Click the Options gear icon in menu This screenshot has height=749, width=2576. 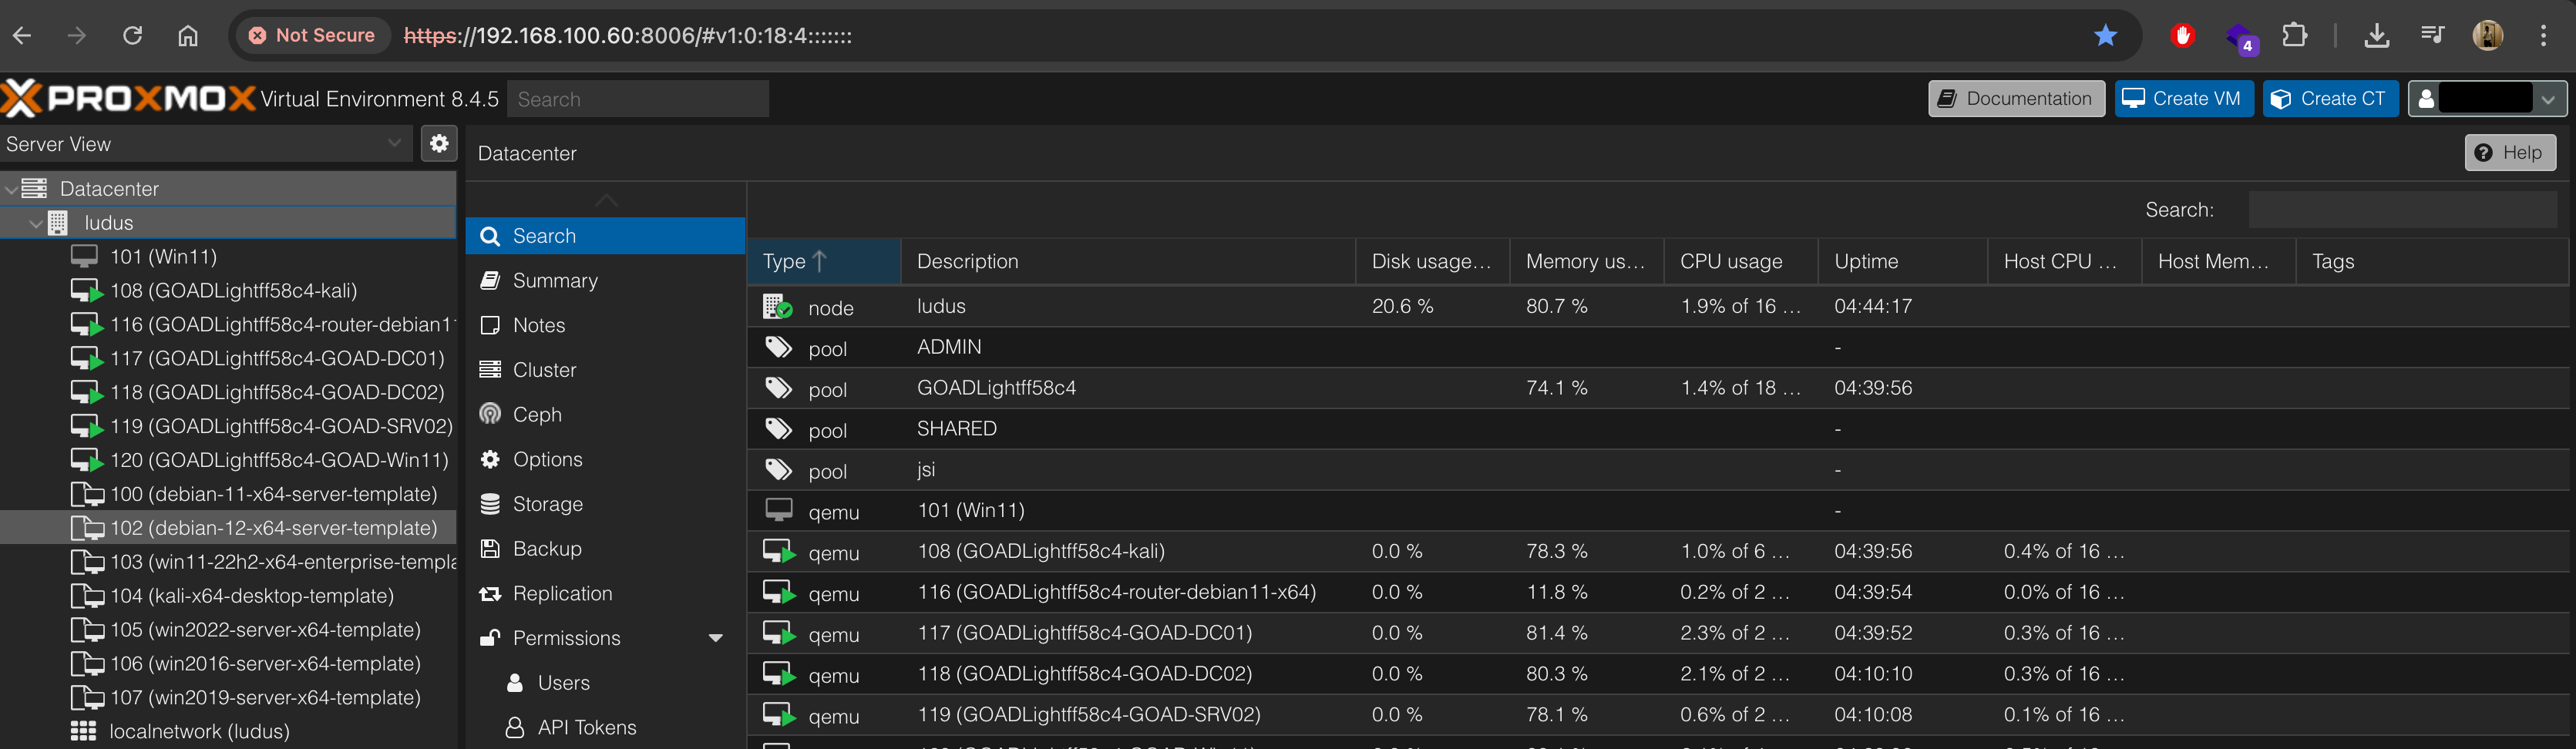point(490,459)
